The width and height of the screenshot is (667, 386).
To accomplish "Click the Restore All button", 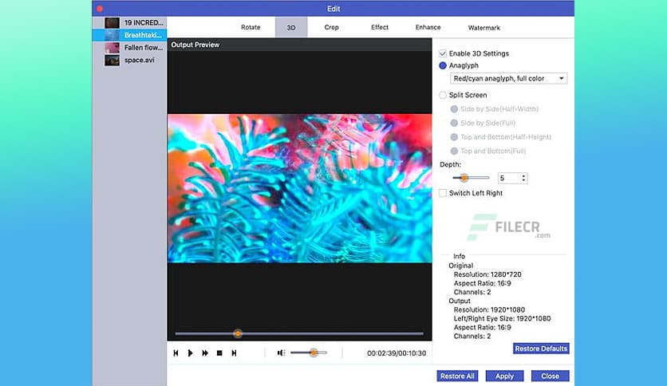I will coord(457,376).
